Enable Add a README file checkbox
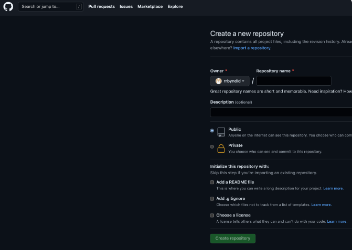Screen dimensions: 352x250 pos(212,183)
